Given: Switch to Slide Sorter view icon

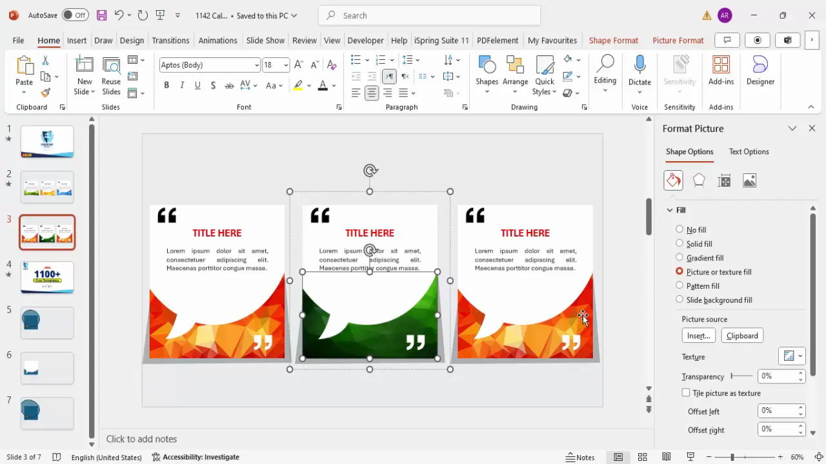Looking at the screenshot, I should (x=642, y=457).
